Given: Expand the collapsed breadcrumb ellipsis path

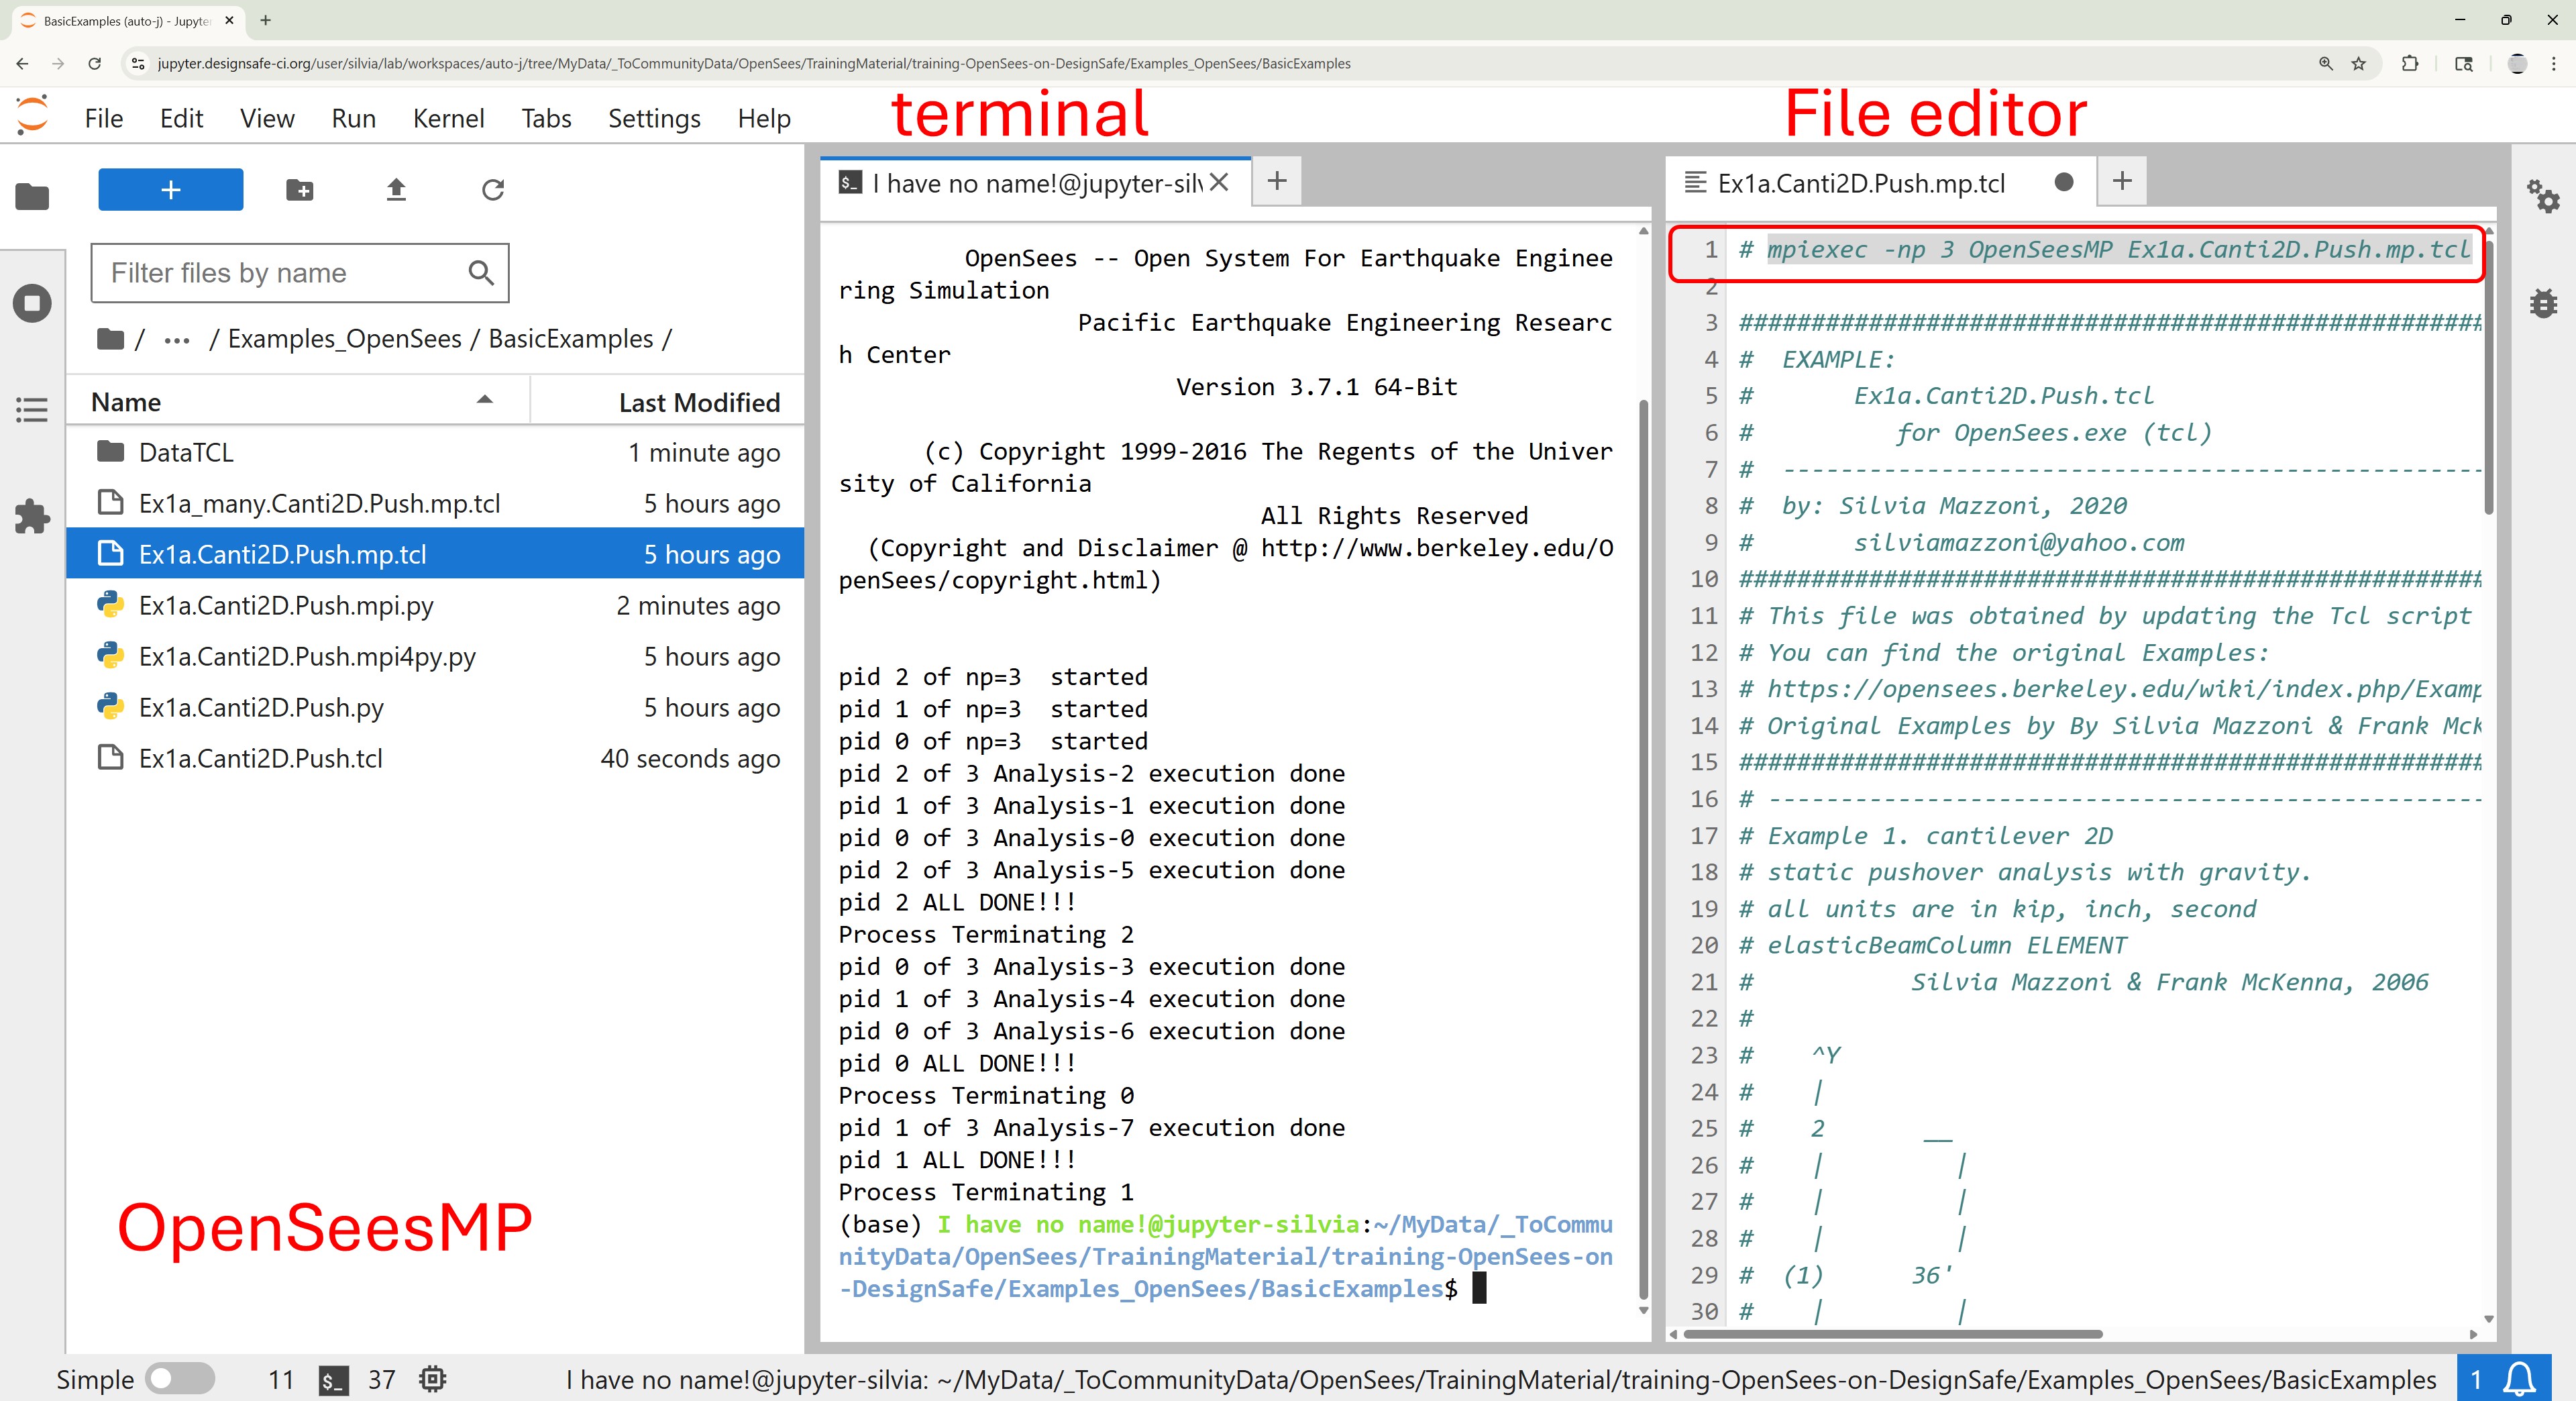Looking at the screenshot, I should coord(177,340).
